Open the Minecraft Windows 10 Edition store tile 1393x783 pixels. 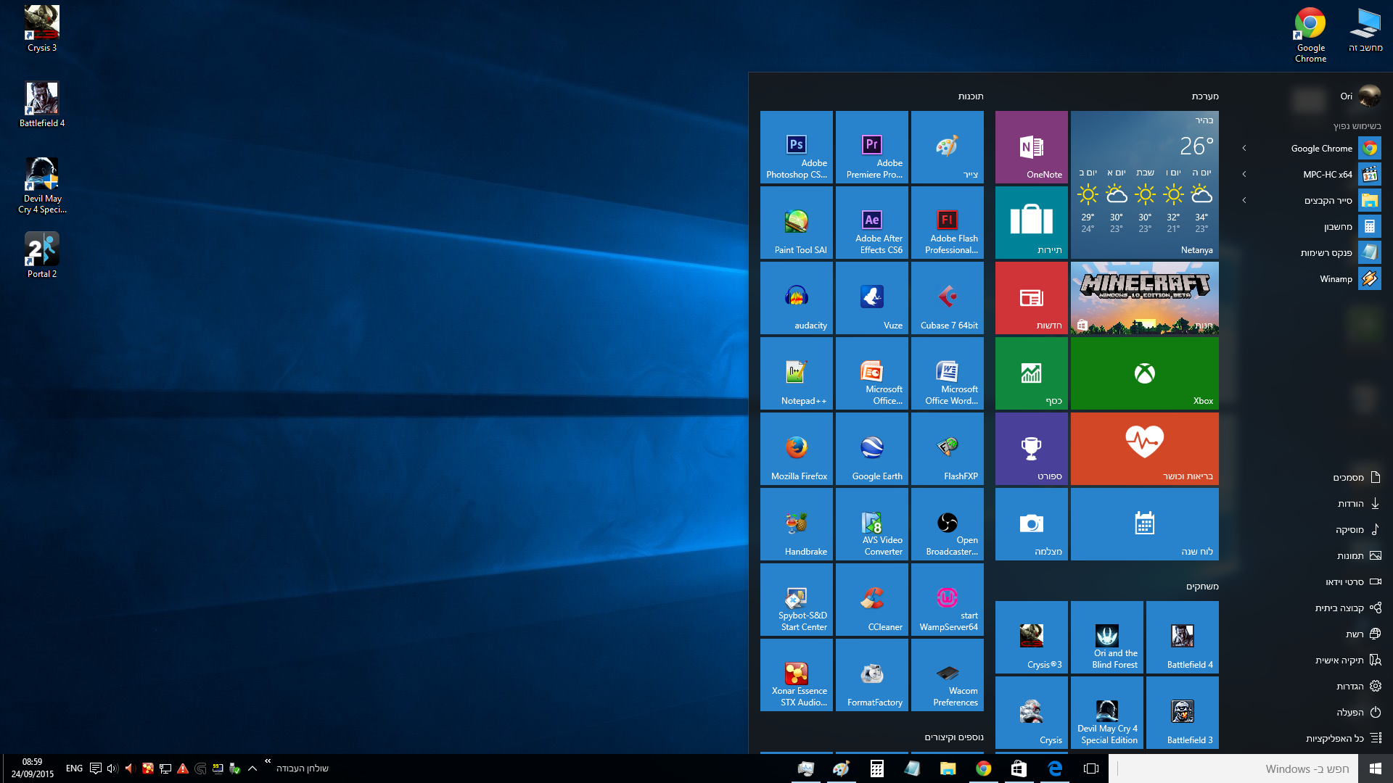click(1145, 298)
